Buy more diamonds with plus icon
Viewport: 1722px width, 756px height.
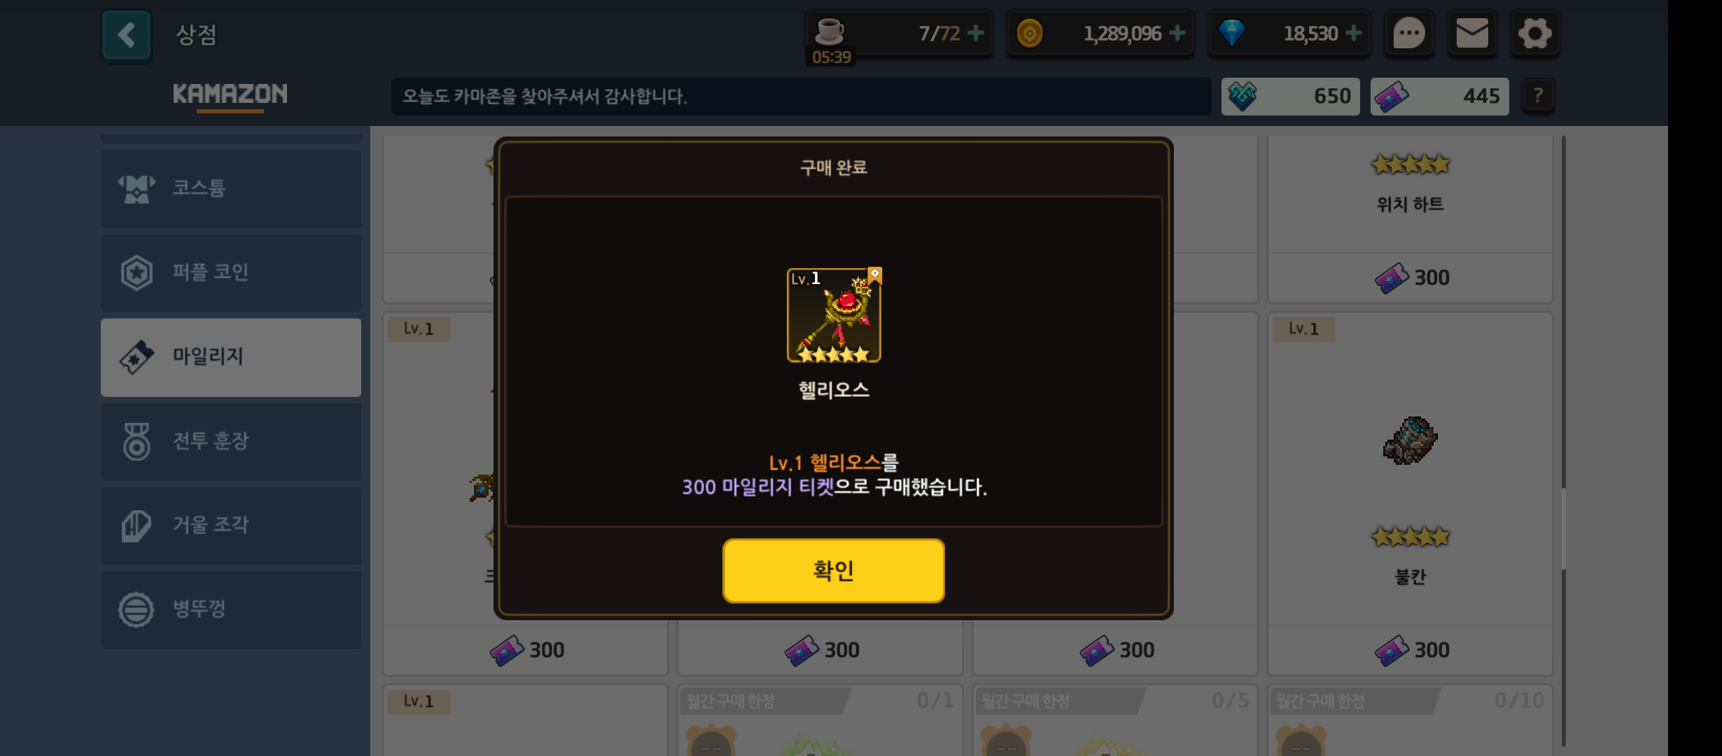click(1354, 33)
